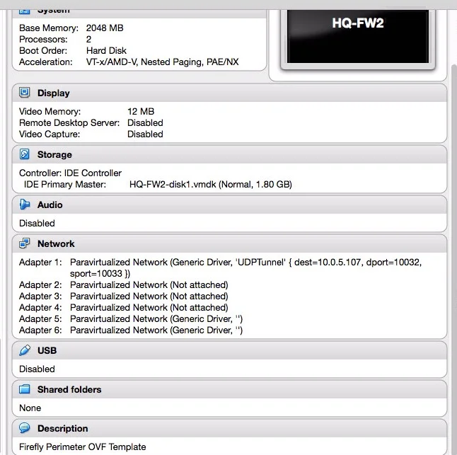457x455 pixels.
Task: Click the Processors value 2
Action: point(88,40)
